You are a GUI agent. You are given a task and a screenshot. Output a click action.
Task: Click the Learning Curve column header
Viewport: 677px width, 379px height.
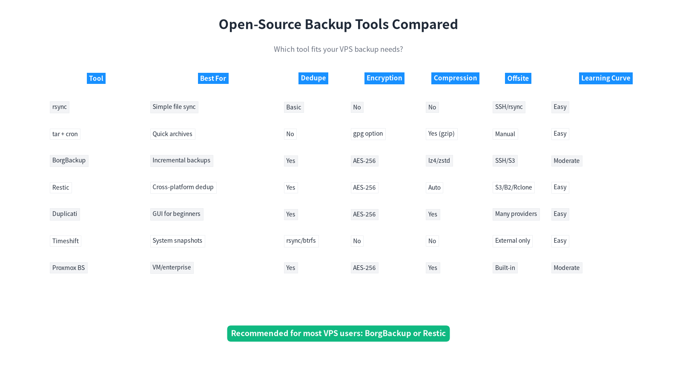pyautogui.click(x=606, y=78)
